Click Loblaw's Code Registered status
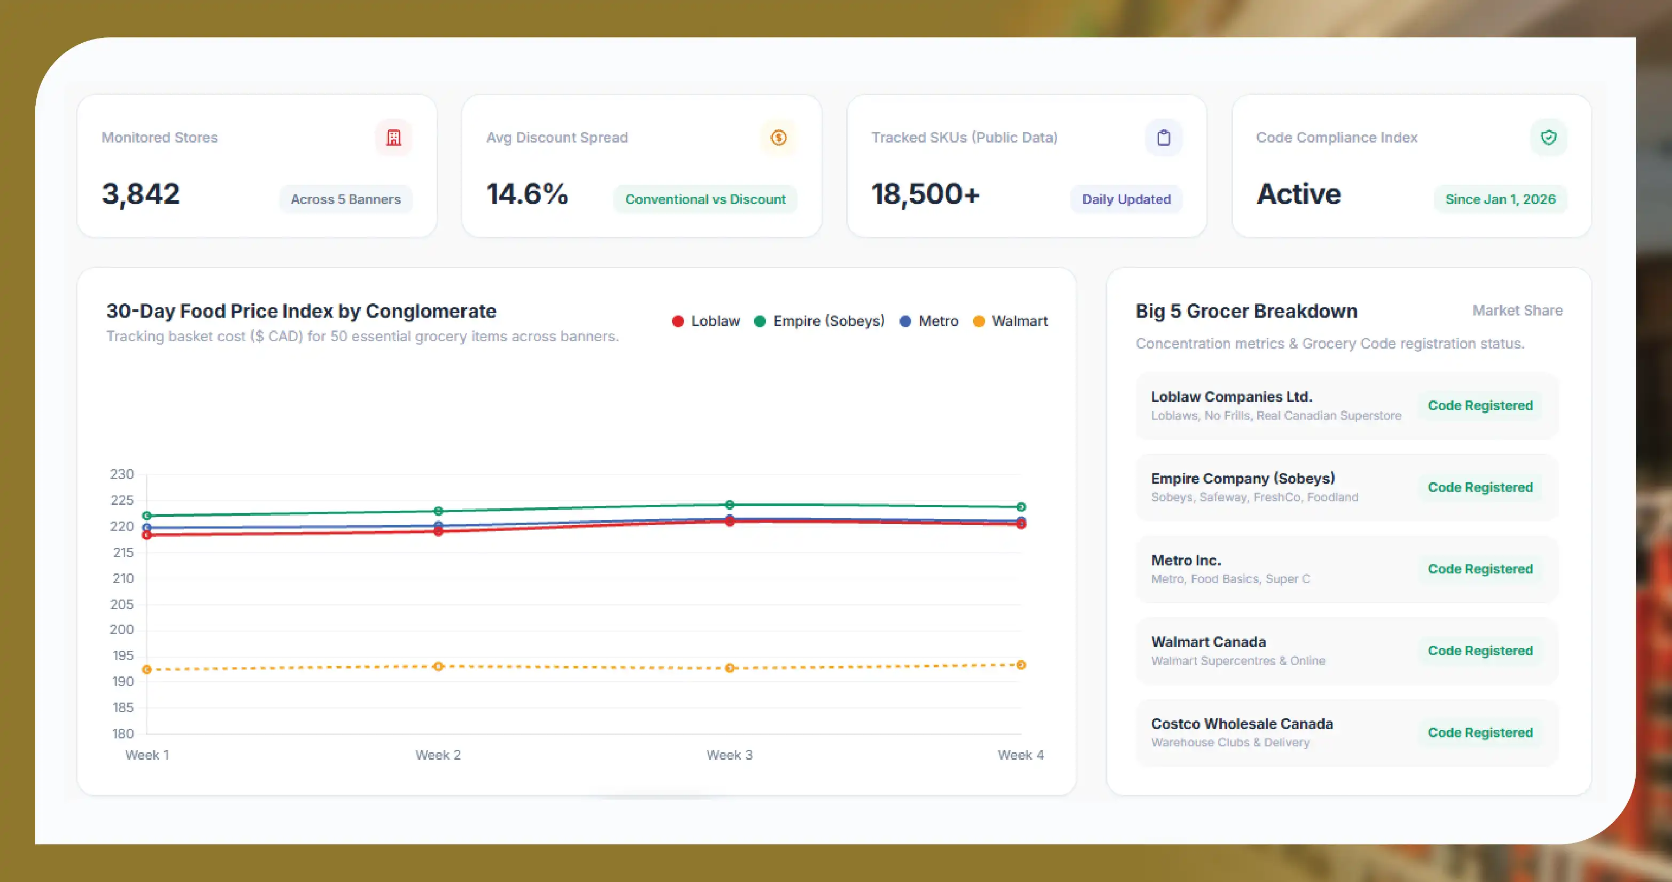 pos(1480,406)
